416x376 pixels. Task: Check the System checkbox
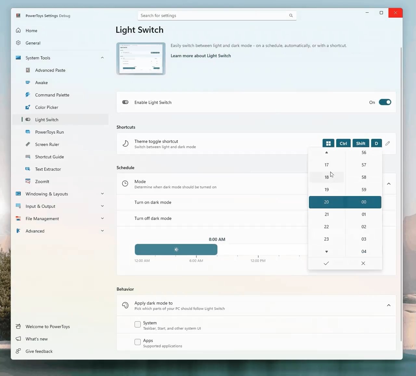[x=137, y=324]
